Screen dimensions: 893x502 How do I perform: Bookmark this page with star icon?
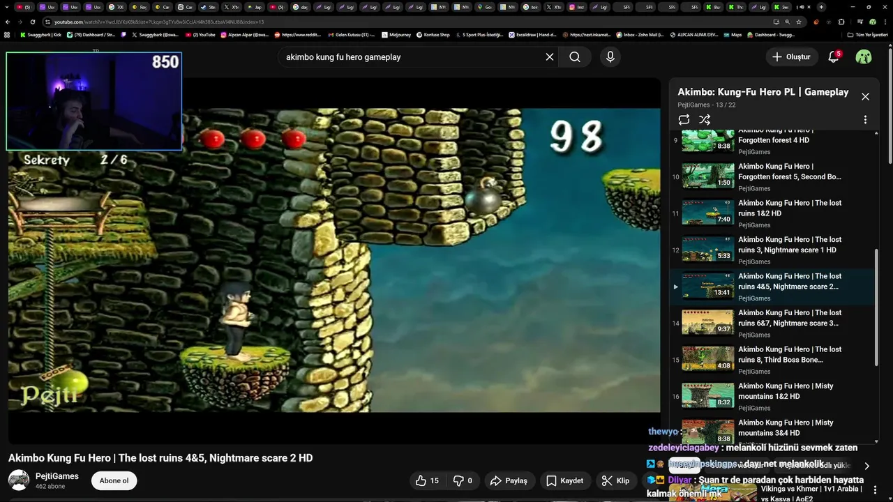pos(799,22)
